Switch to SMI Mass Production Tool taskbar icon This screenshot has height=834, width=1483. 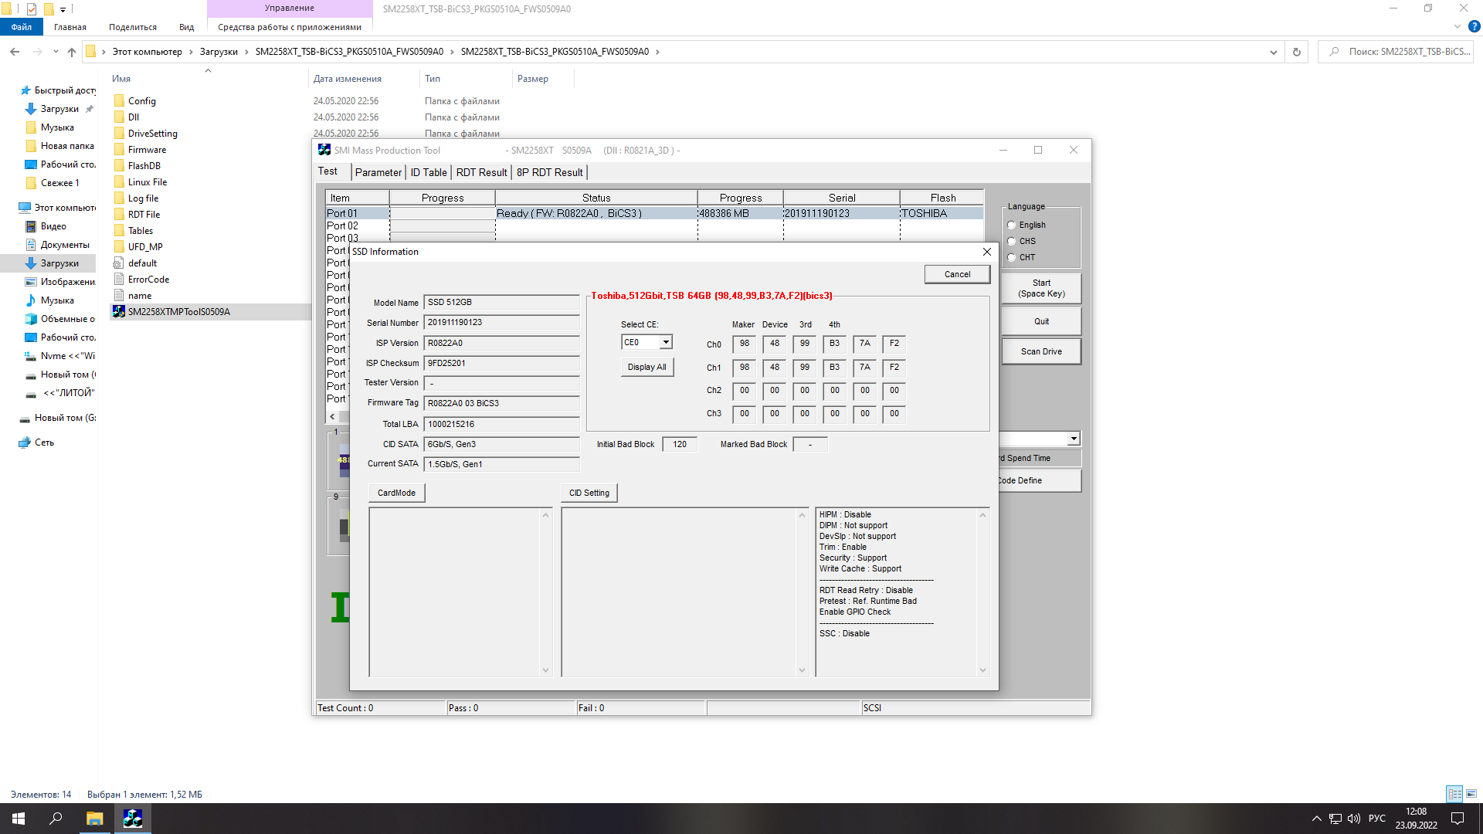(133, 819)
